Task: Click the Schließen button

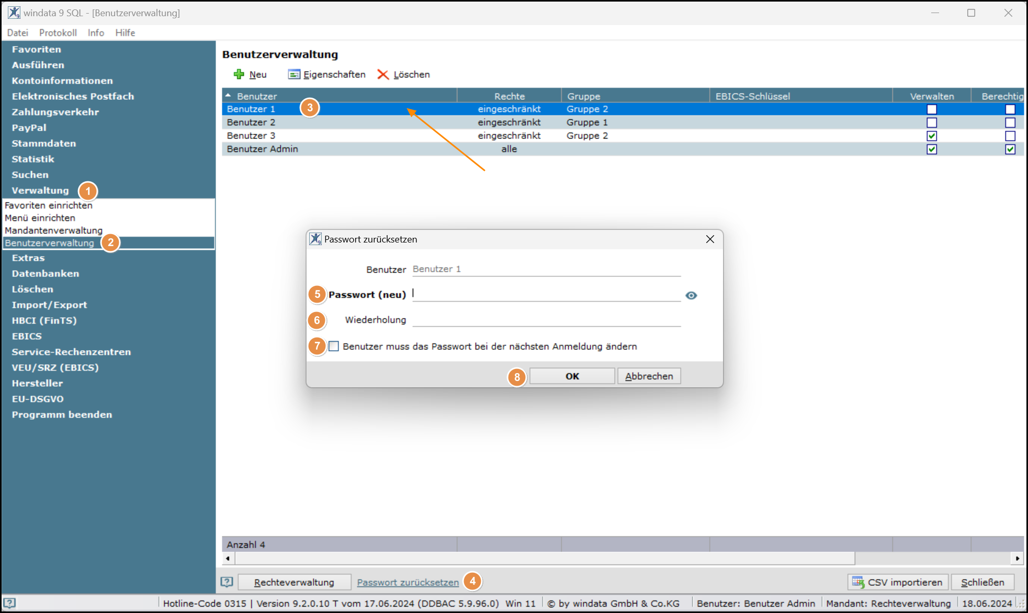Action: 982,582
